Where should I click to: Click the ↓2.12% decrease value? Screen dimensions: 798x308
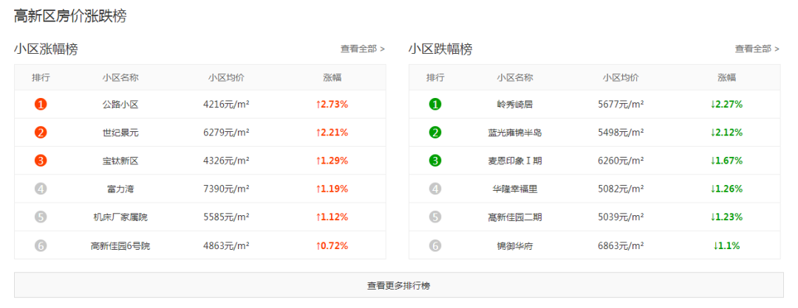(727, 133)
